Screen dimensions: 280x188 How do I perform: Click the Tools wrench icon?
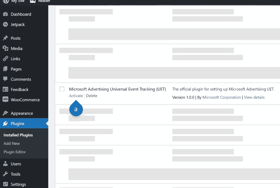tap(5, 174)
